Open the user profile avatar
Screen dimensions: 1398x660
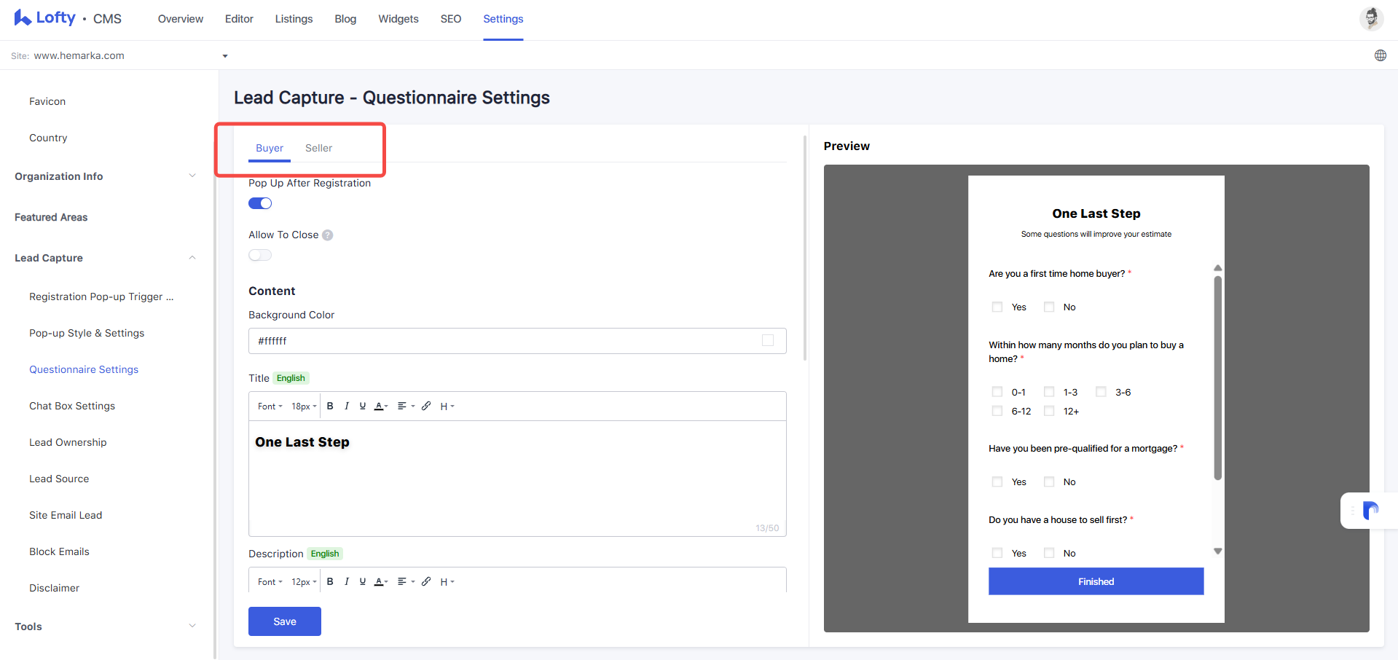pyautogui.click(x=1371, y=18)
